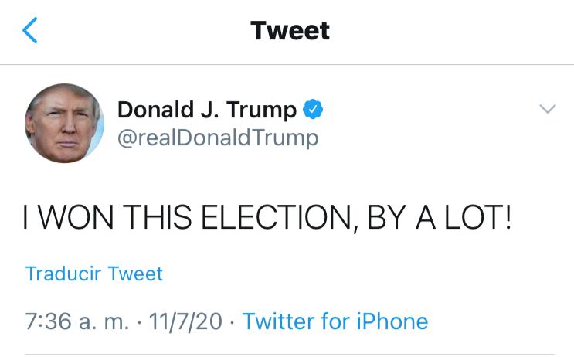The height and width of the screenshot is (357, 574).
Task: Tap the Tweet header title
Action: tap(290, 30)
